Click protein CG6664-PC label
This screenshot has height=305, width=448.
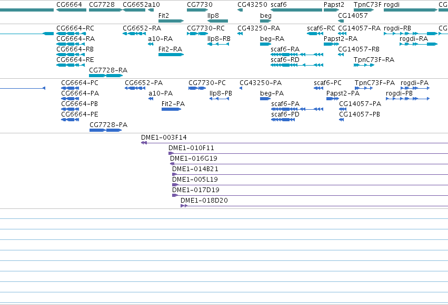[79, 83]
